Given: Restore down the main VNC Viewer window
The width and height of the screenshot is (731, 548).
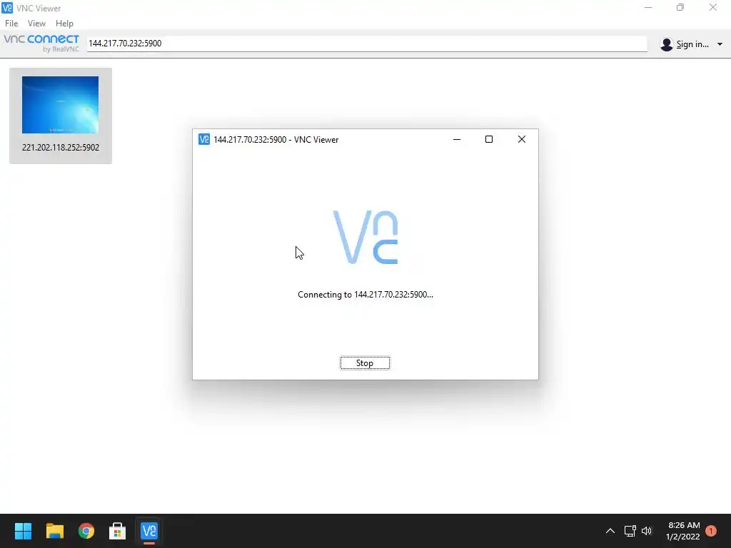Looking at the screenshot, I should point(680,7).
